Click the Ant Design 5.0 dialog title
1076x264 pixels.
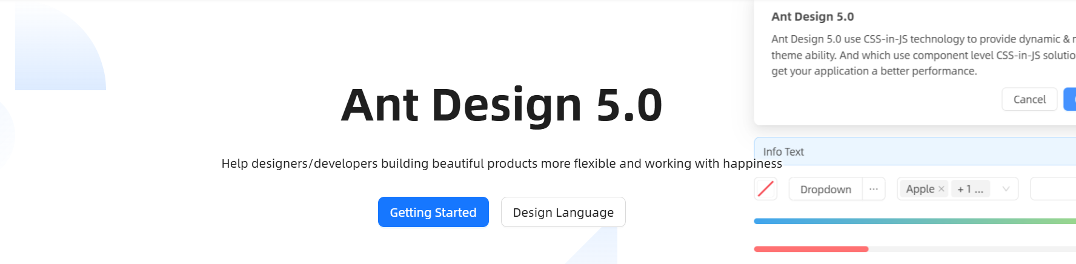[812, 17]
